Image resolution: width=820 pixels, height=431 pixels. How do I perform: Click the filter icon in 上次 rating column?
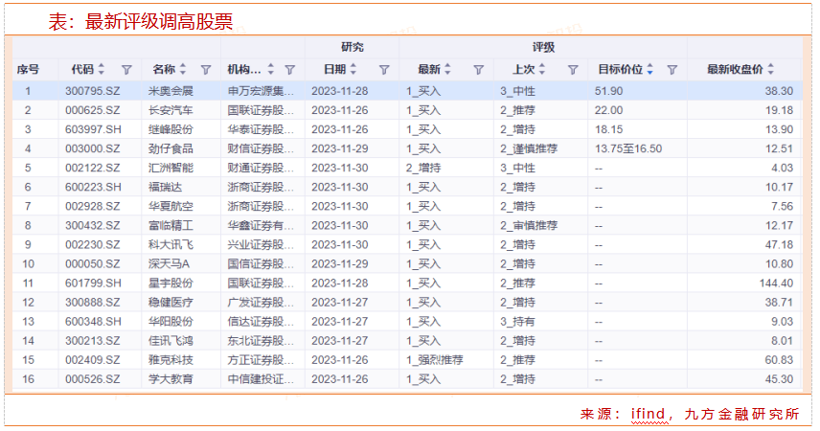coord(573,70)
